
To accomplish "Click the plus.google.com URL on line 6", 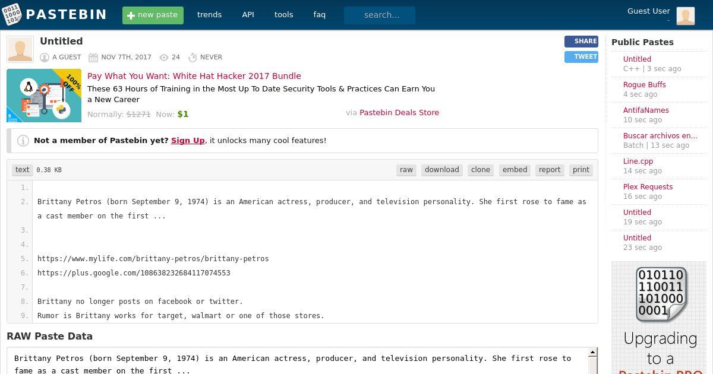I will coord(134,273).
